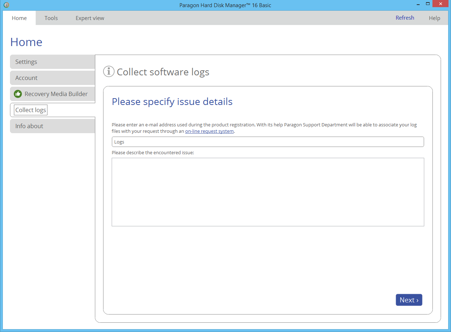451x332 pixels.
Task: Click the green thumbs-up icon beside Recovery Media Builder
Action: (x=18, y=94)
